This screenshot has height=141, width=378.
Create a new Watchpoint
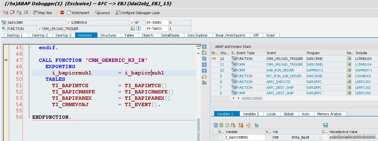pyautogui.click(x=78, y=13)
